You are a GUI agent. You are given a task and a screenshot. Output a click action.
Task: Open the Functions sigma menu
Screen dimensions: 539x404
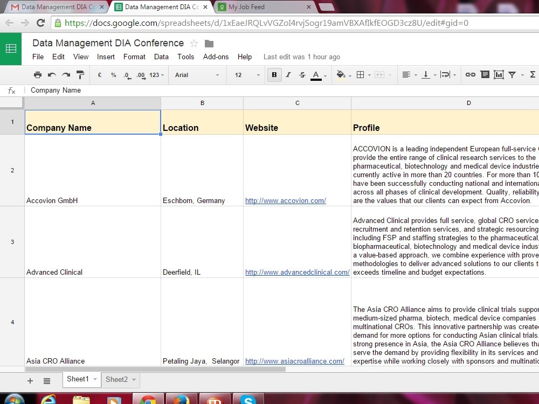[533, 74]
